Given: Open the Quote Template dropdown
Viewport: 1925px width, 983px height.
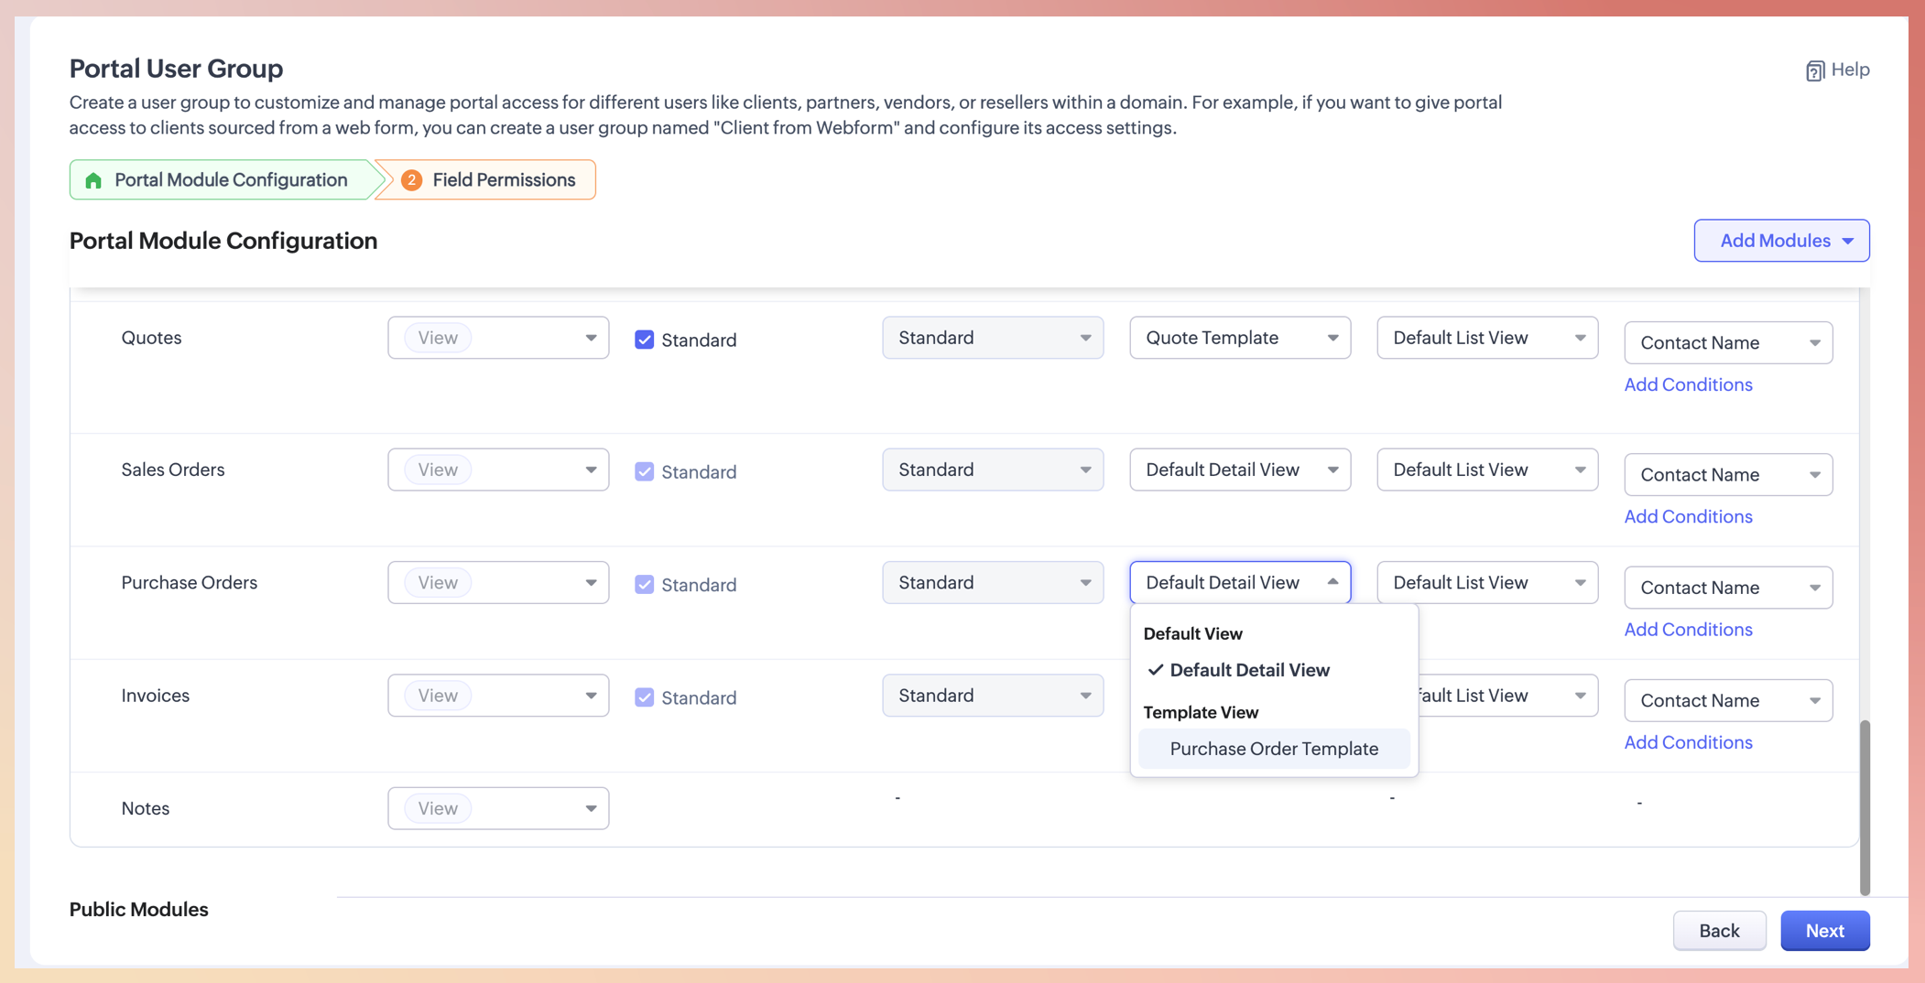Looking at the screenshot, I should 1239,338.
